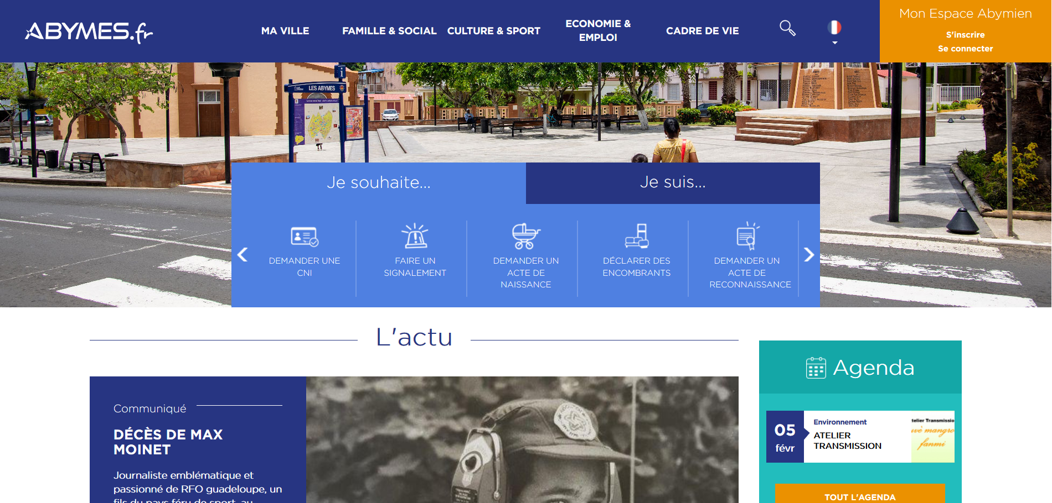The height and width of the screenshot is (503, 1052).
Task: Go back with left carousel chevron
Action: pos(243,255)
